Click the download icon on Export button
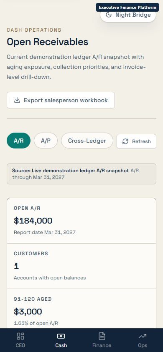 17,101
